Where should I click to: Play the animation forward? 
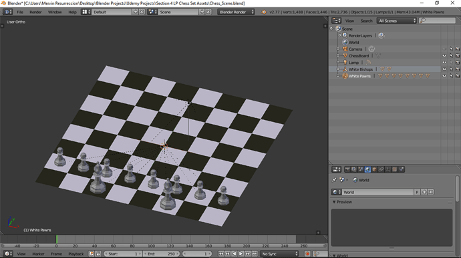point(241,253)
